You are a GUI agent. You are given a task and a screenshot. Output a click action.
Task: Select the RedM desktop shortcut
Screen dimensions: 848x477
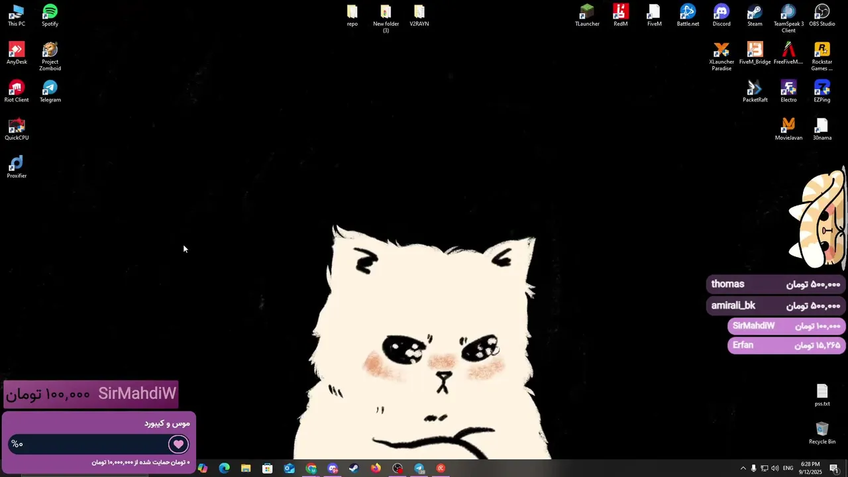(x=621, y=15)
